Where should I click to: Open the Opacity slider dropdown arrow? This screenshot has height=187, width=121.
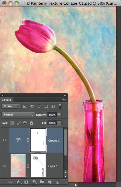tap(59, 115)
